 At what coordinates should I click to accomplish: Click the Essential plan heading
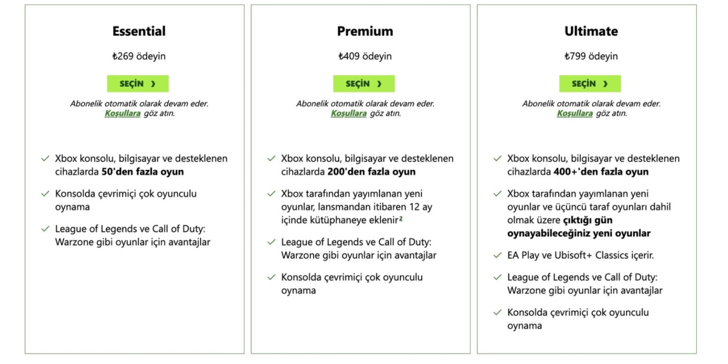(139, 31)
